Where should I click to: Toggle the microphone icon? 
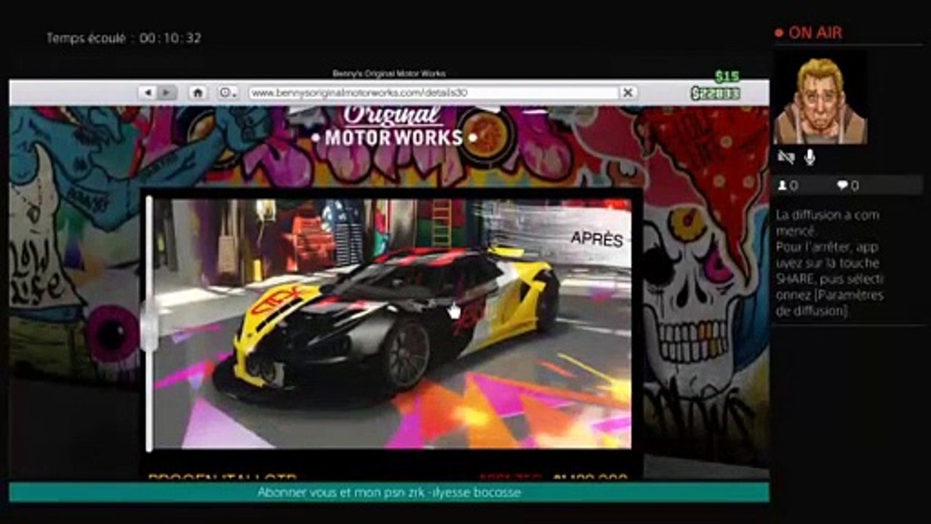pyautogui.click(x=810, y=157)
